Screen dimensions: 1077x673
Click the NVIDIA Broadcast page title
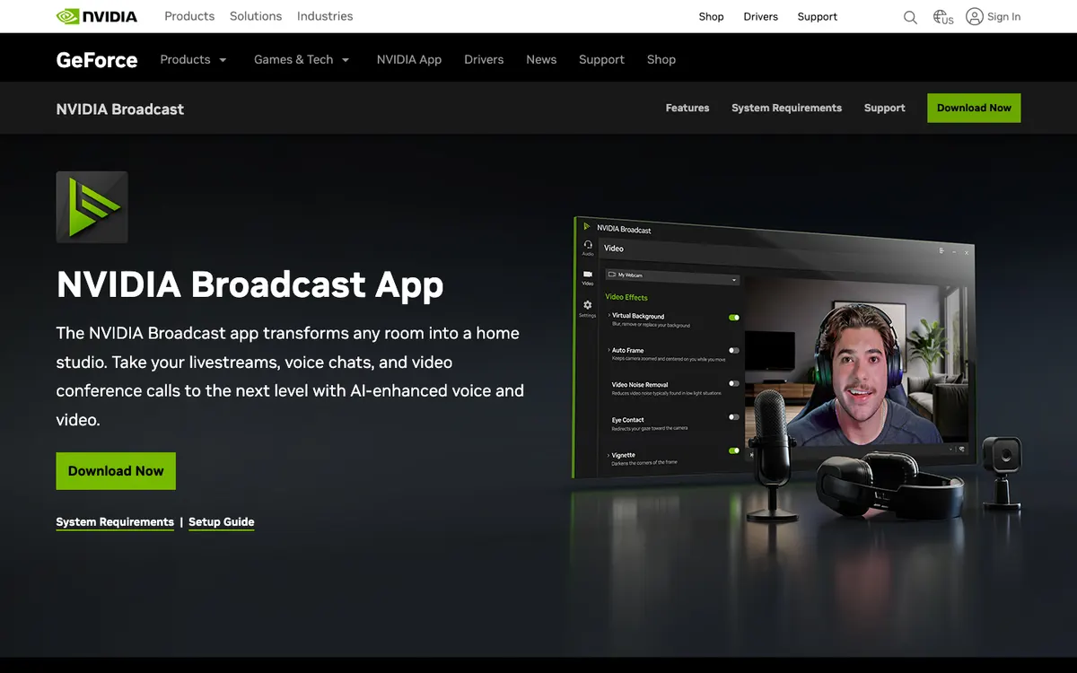pyautogui.click(x=119, y=109)
